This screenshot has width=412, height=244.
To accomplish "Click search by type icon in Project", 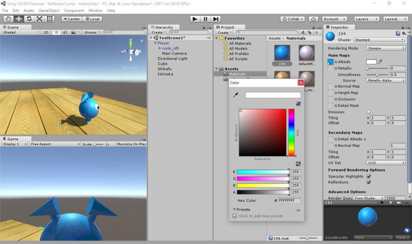I will click(x=303, y=32).
